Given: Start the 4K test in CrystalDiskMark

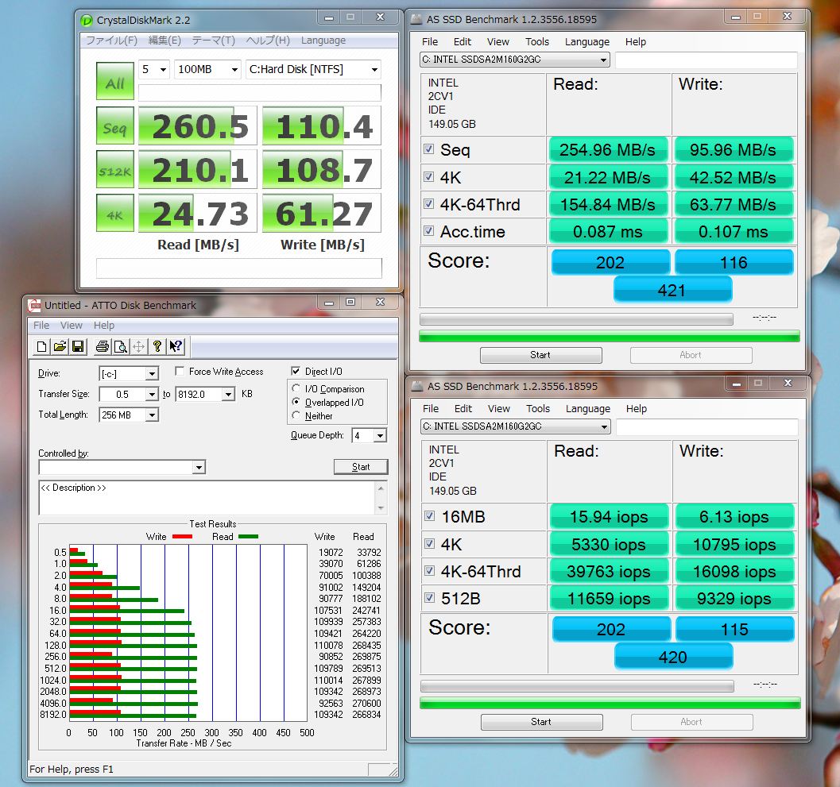Looking at the screenshot, I should pos(115,213).
